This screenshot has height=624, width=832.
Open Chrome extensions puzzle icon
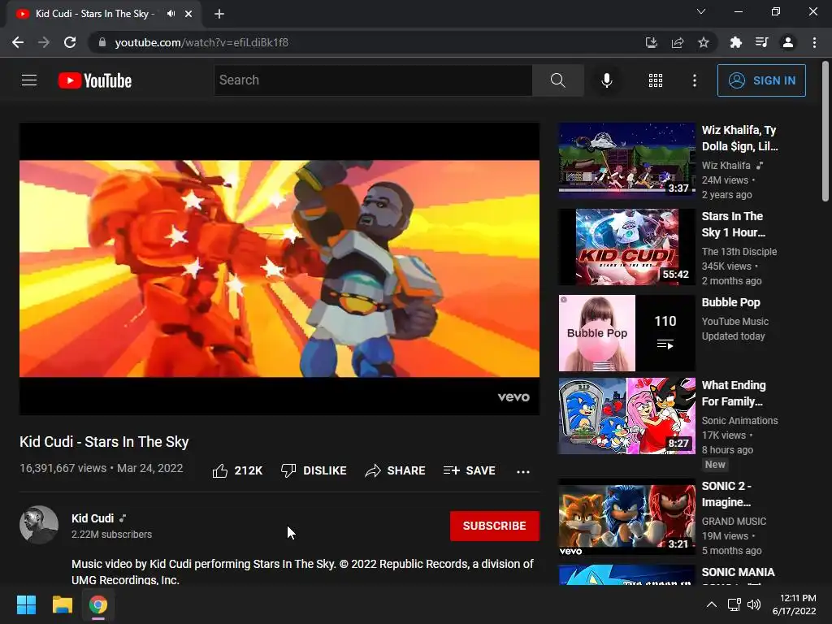tap(735, 42)
